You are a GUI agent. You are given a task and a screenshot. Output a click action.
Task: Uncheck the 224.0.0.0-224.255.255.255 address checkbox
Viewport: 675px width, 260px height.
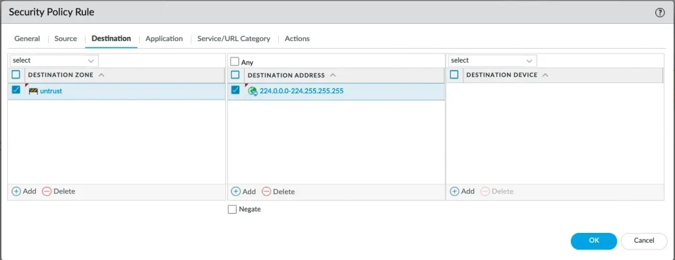click(x=235, y=90)
